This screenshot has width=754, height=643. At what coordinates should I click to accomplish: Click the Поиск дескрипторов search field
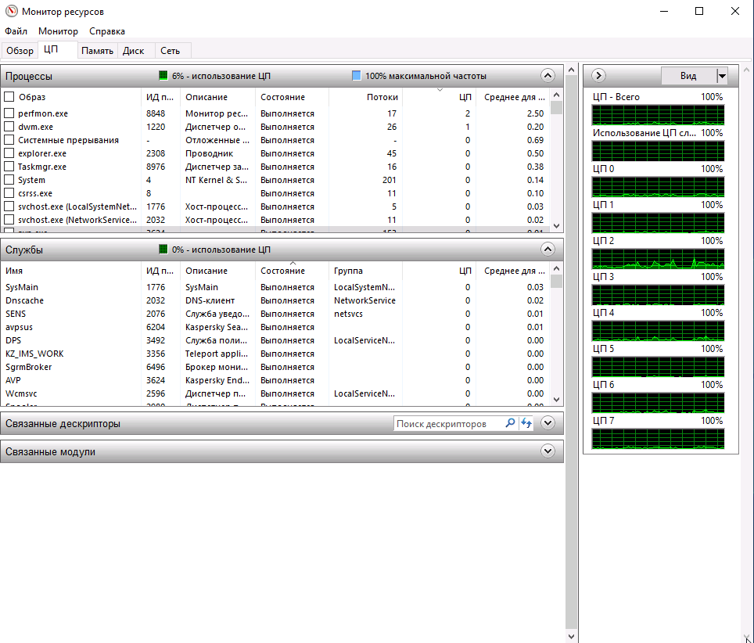(x=449, y=423)
